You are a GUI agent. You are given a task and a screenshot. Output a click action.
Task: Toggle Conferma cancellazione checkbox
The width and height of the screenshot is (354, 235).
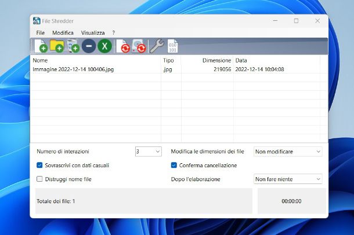point(174,165)
